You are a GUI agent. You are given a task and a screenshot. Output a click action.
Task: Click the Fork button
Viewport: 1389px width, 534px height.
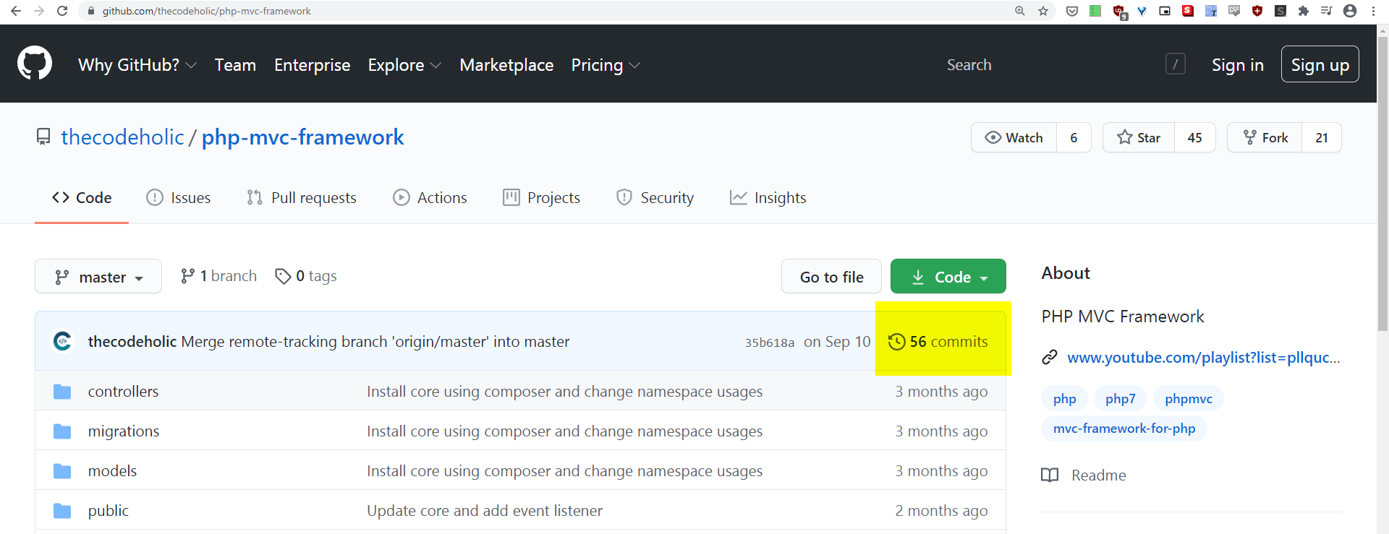(1265, 137)
